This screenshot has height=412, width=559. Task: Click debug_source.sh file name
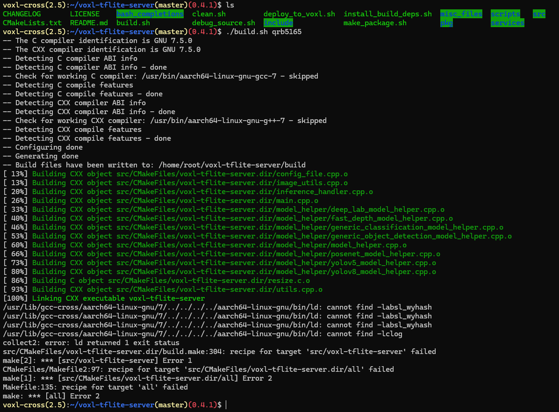tap(223, 23)
